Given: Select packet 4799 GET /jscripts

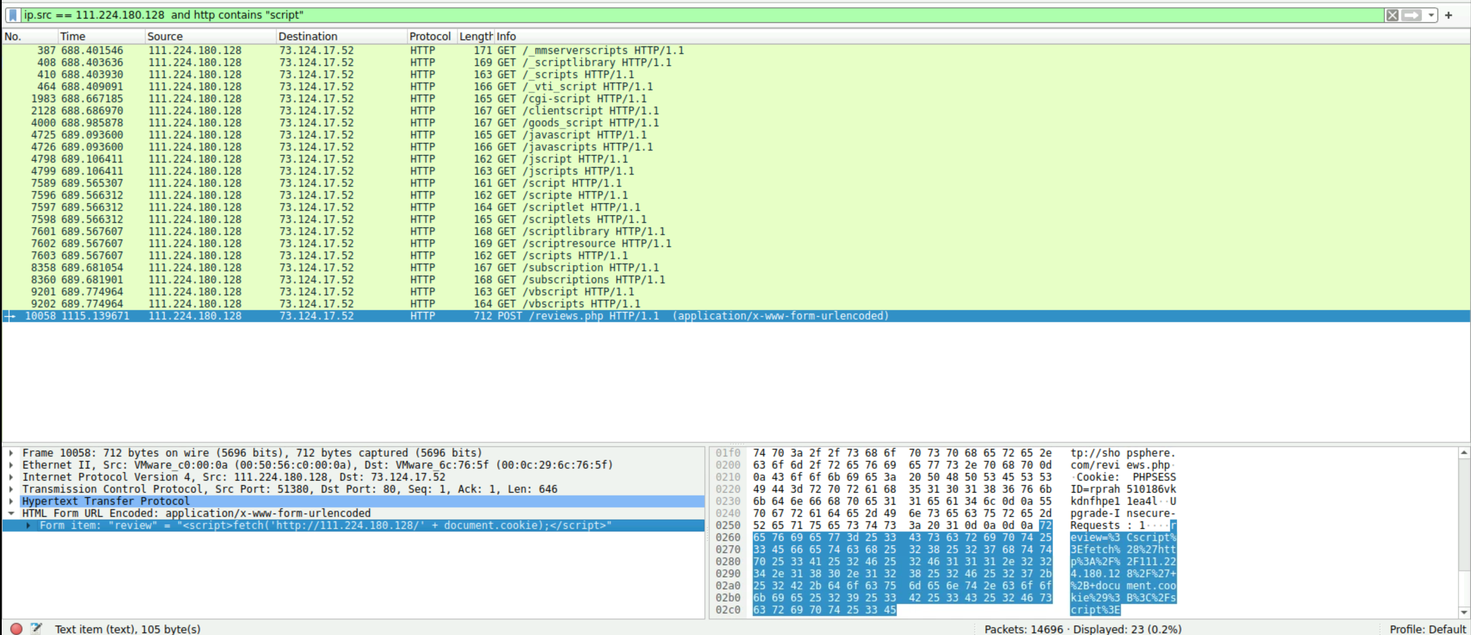Looking at the screenshot, I should pyautogui.click(x=736, y=171).
